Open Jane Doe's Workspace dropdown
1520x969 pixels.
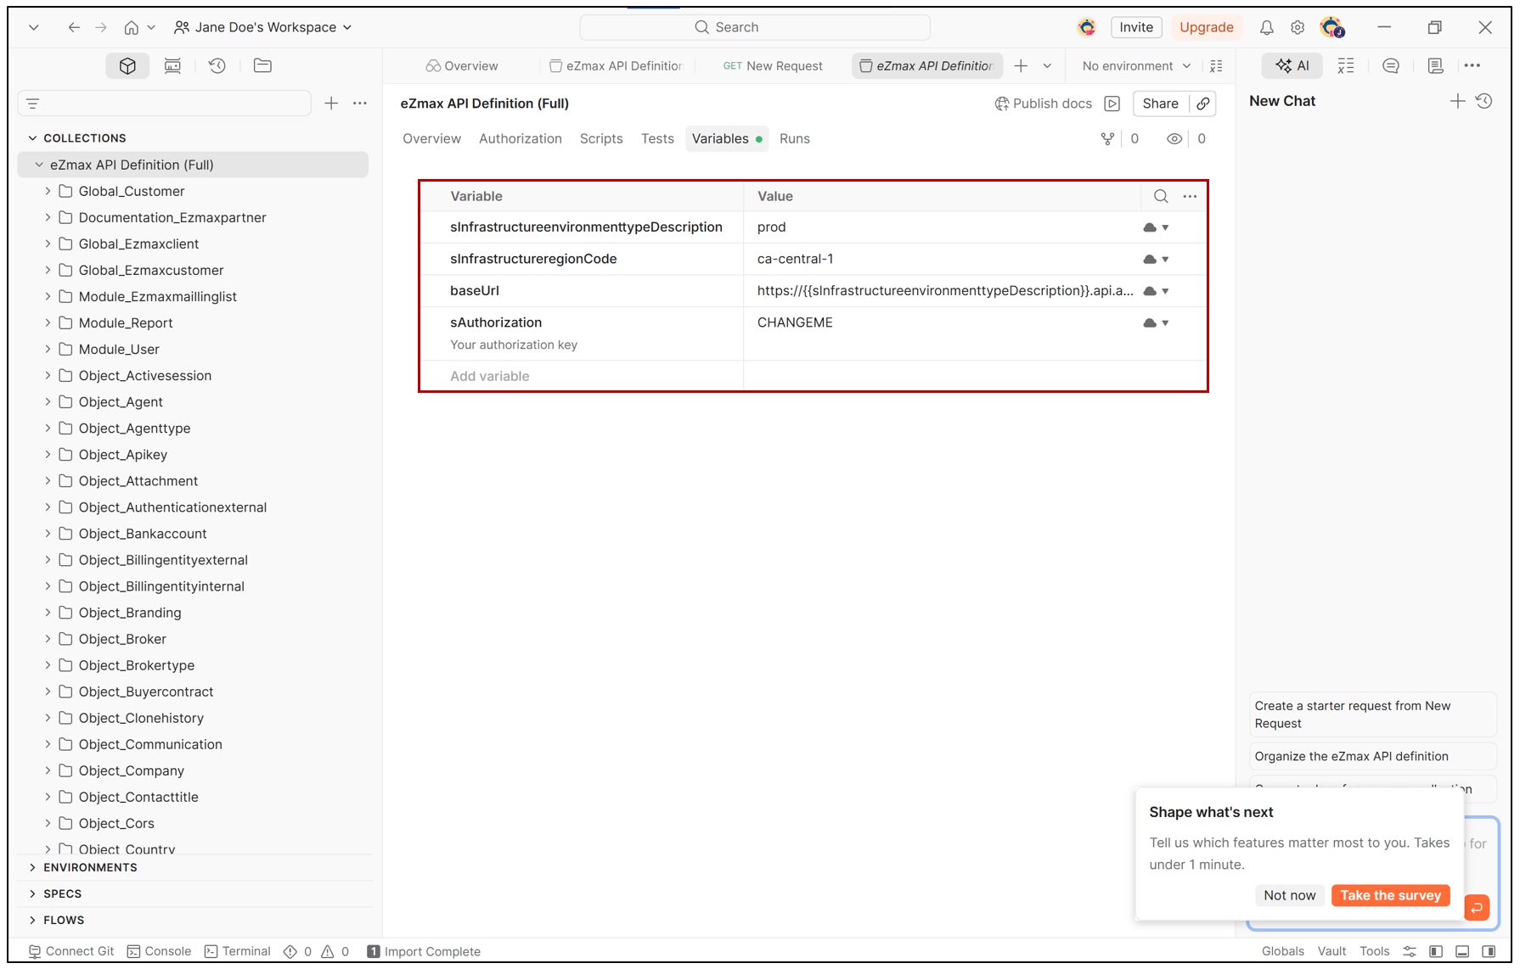(x=262, y=27)
